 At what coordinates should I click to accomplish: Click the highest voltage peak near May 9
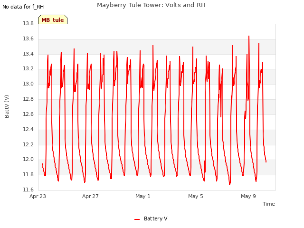(249, 36)
